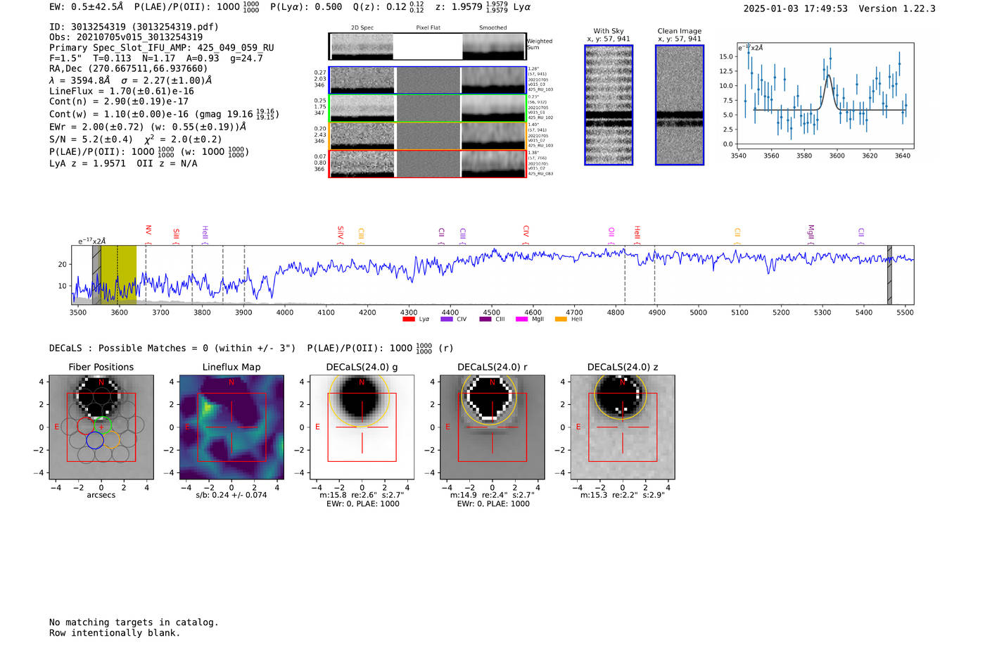The width and height of the screenshot is (985, 671).
Task: Click the 'Row intentionally blank.' text
Action: click(115, 633)
